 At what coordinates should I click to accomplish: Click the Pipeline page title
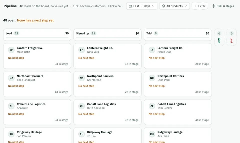coord(10,6)
